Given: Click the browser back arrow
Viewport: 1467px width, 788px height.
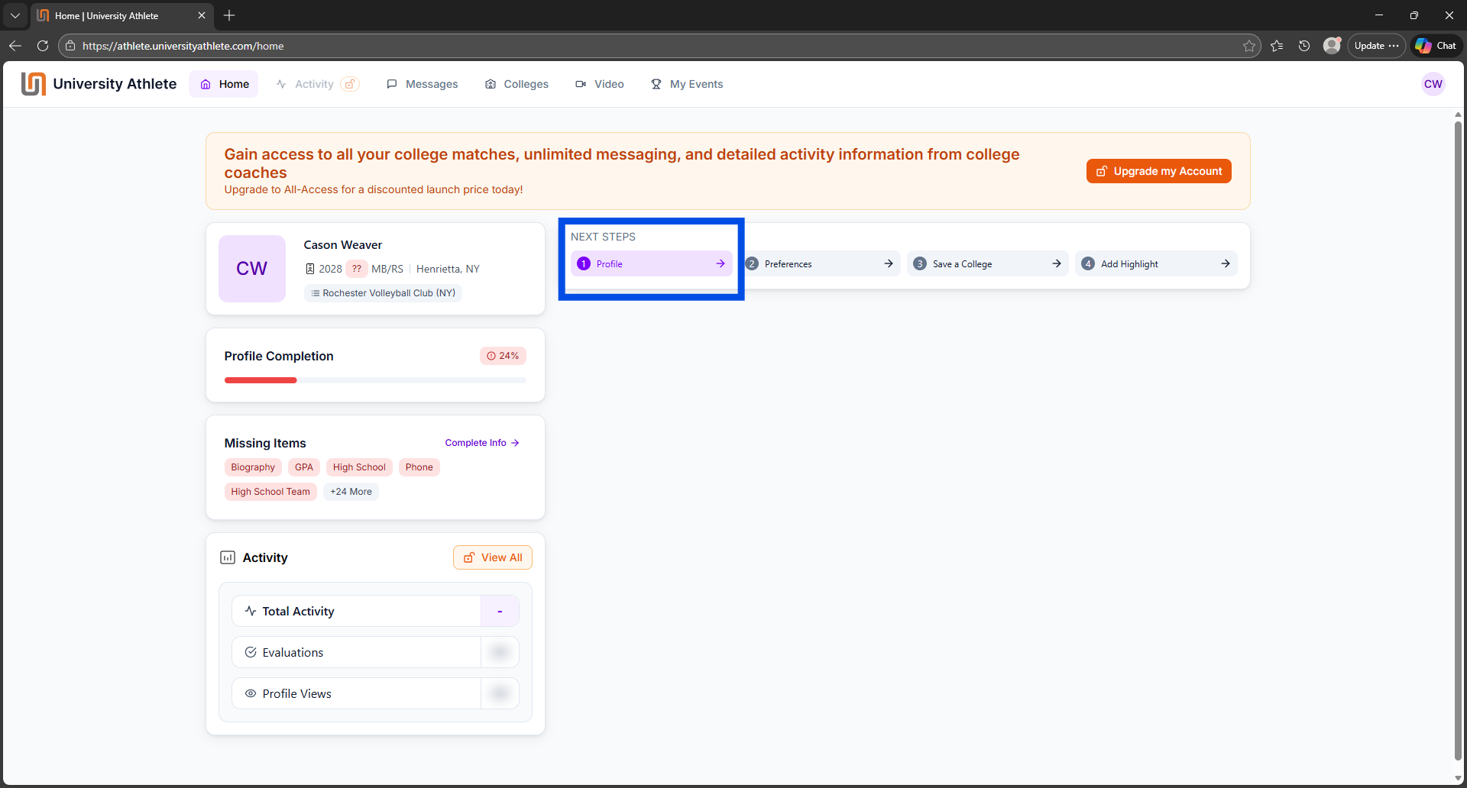Looking at the screenshot, I should pyautogui.click(x=15, y=46).
